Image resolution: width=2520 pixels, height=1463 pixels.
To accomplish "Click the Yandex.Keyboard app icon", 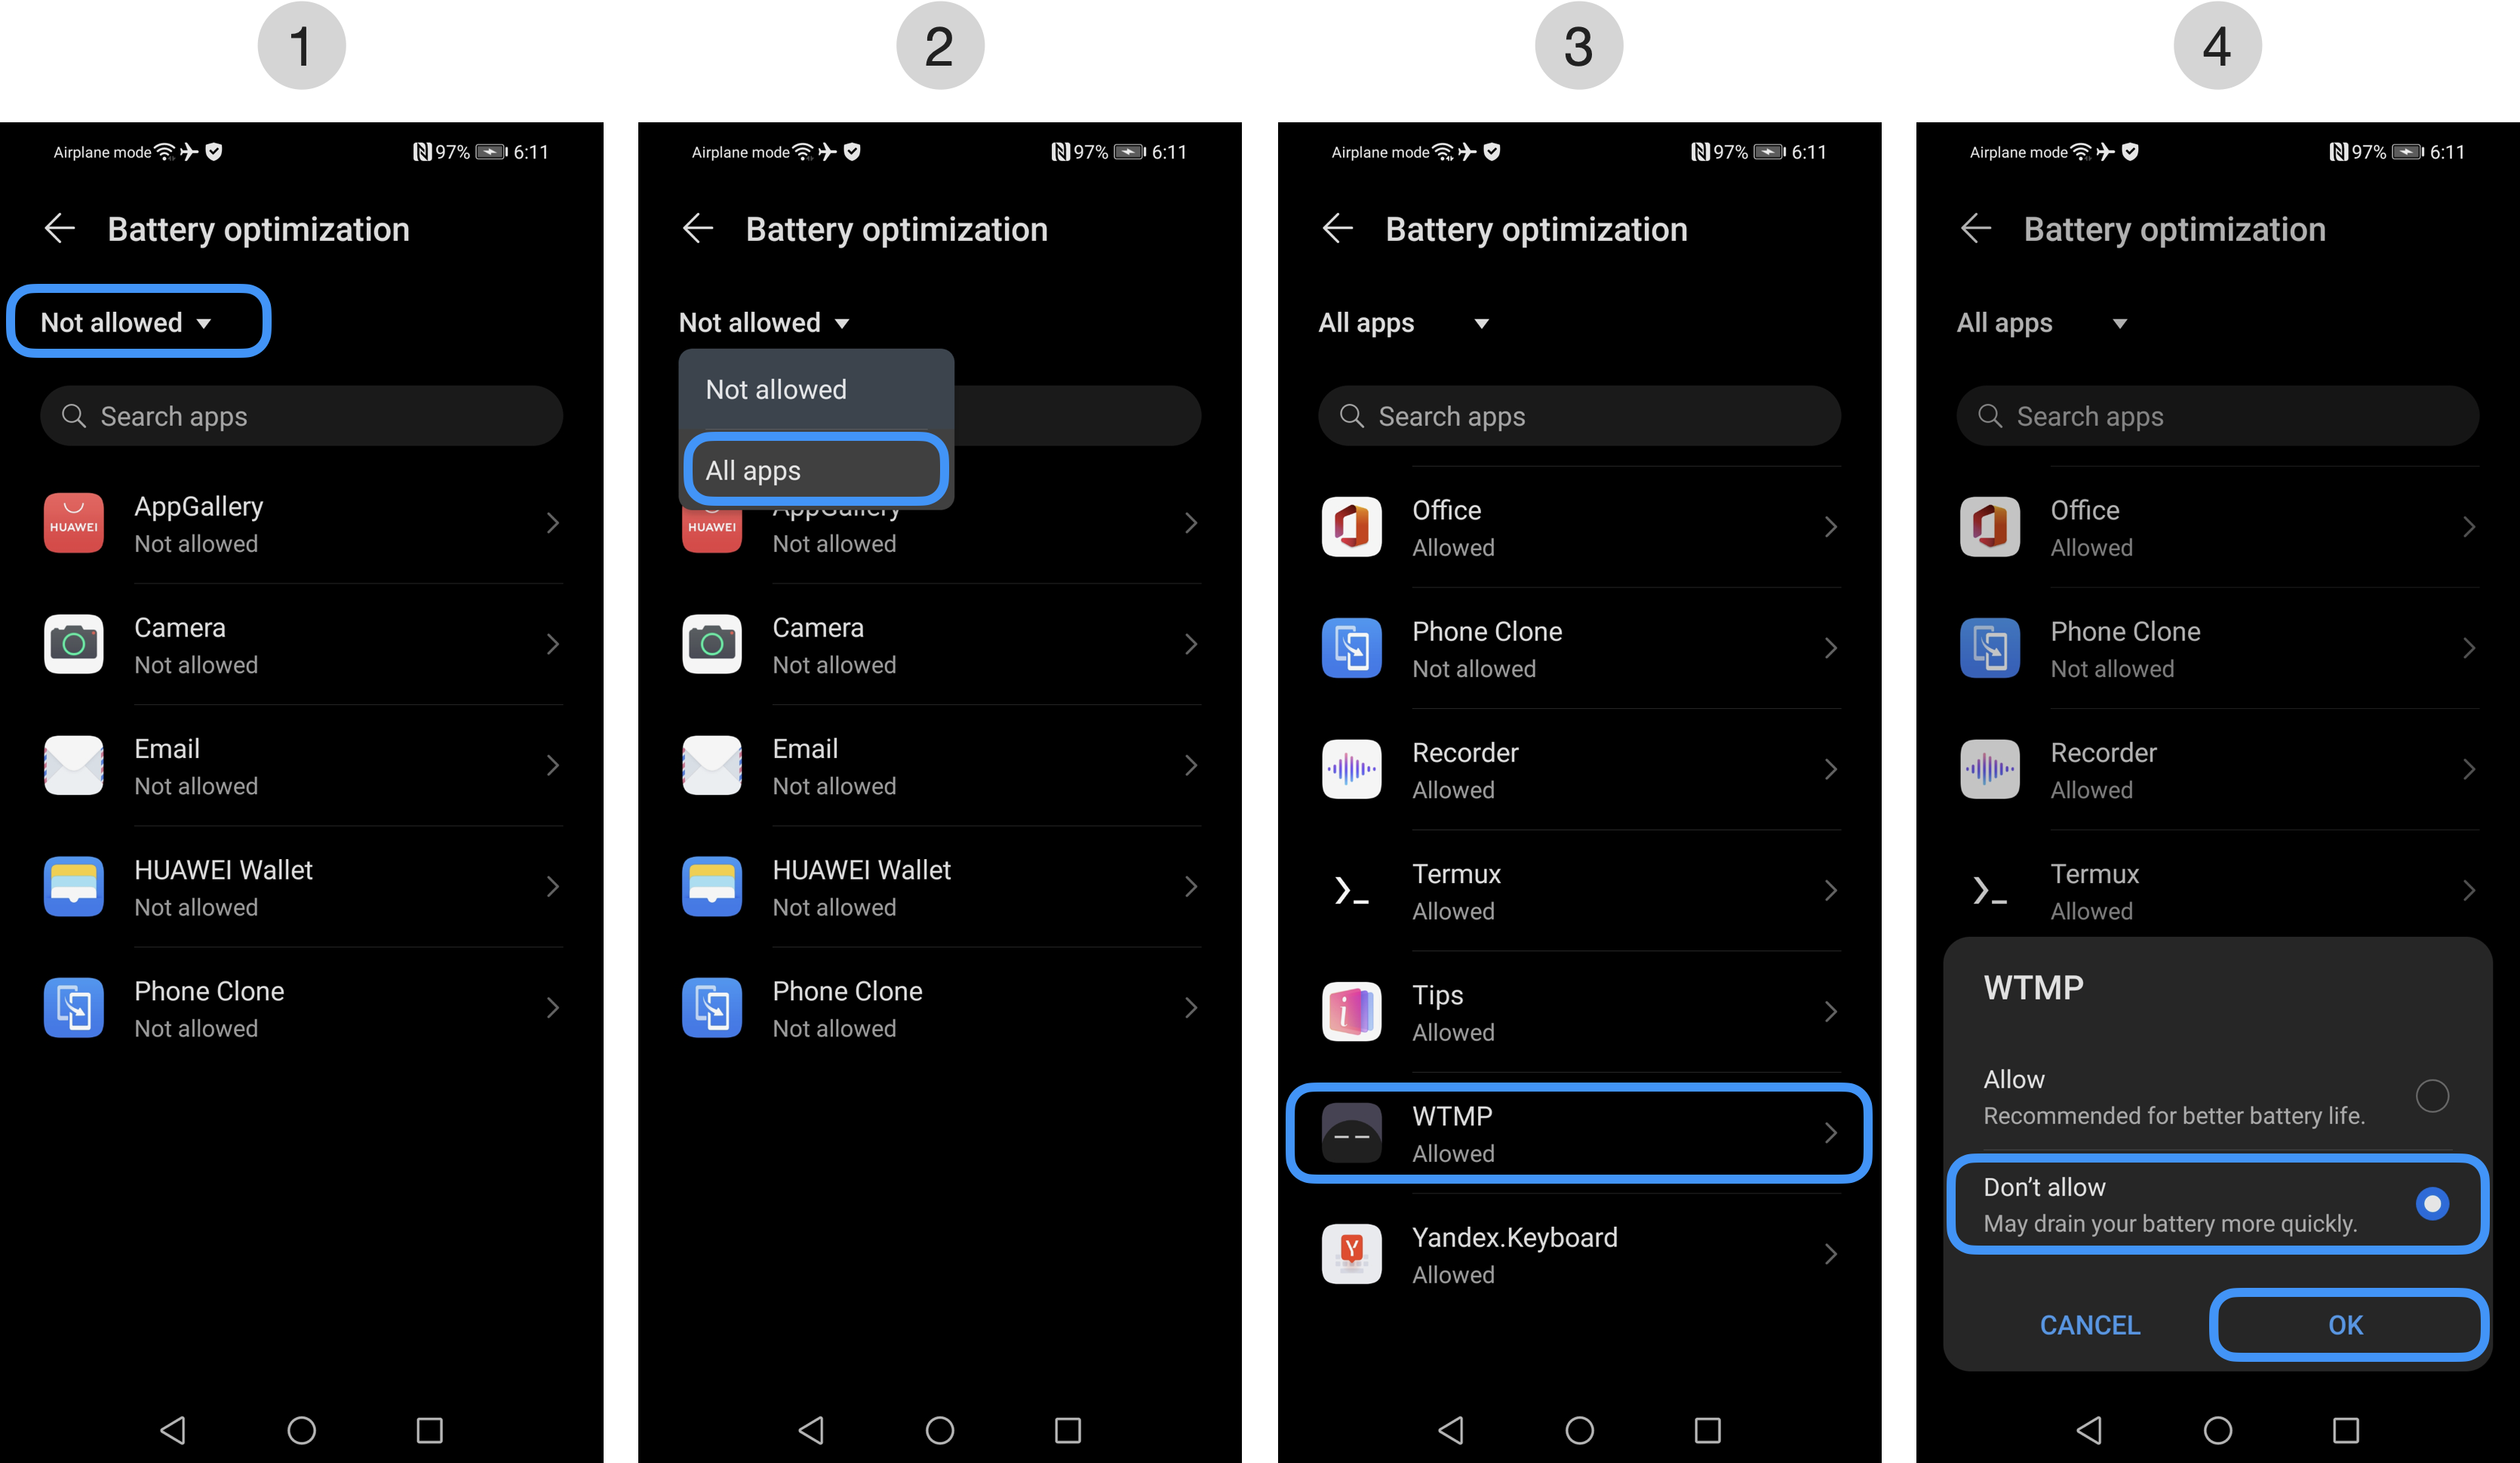I will click(1356, 1254).
